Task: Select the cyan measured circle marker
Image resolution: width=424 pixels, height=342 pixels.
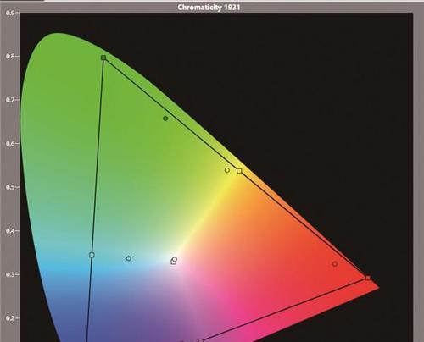Action: click(129, 258)
